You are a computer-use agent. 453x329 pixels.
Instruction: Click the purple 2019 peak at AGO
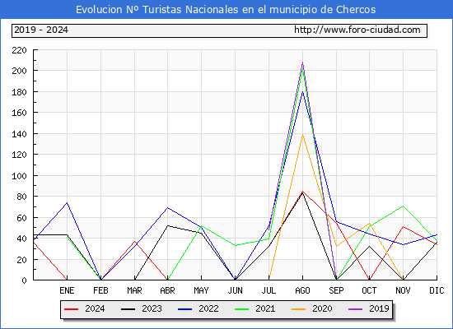tap(302, 62)
